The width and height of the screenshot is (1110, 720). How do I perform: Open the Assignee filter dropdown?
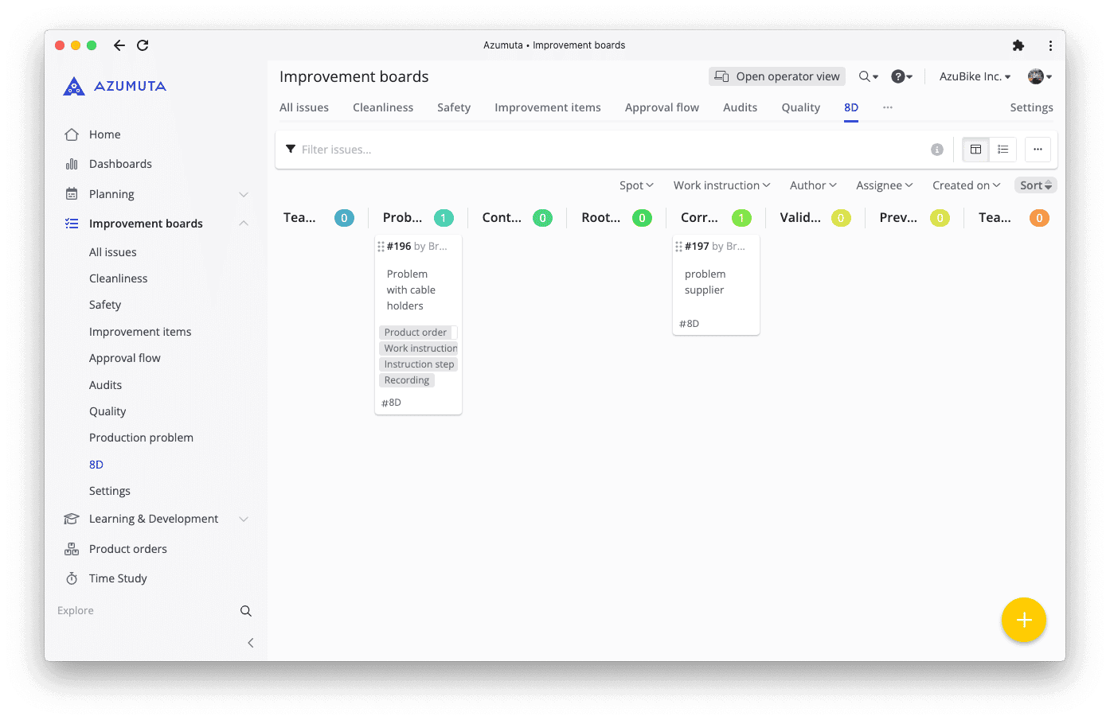(x=884, y=185)
